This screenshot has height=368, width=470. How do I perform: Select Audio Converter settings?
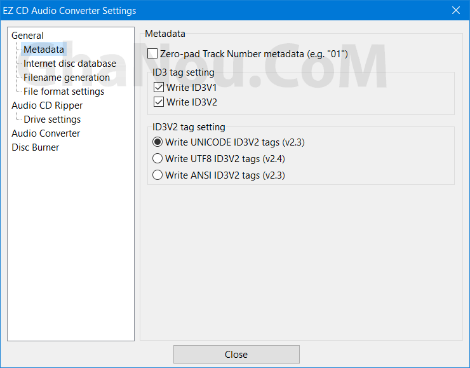(46, 133)
